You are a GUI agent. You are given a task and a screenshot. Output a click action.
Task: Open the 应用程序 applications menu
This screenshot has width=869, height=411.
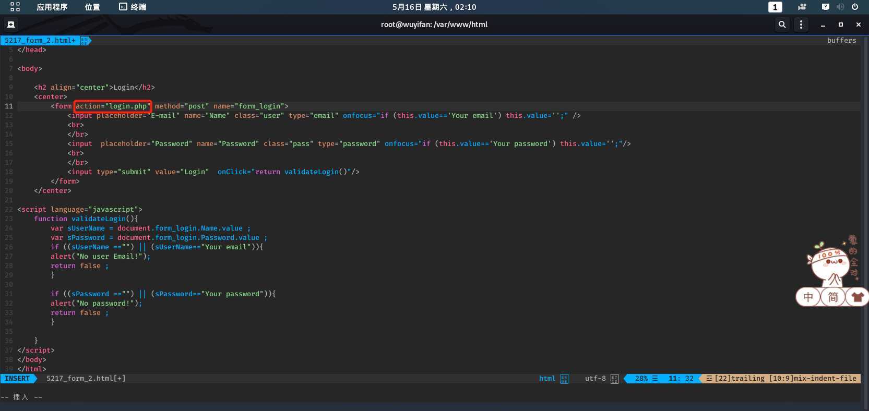pos(52,7)
